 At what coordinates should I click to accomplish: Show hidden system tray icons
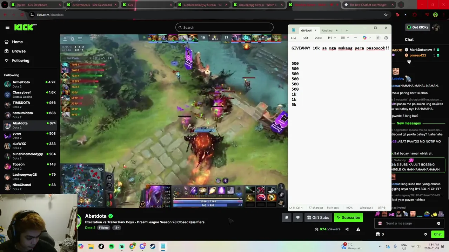tap(380, 246)
